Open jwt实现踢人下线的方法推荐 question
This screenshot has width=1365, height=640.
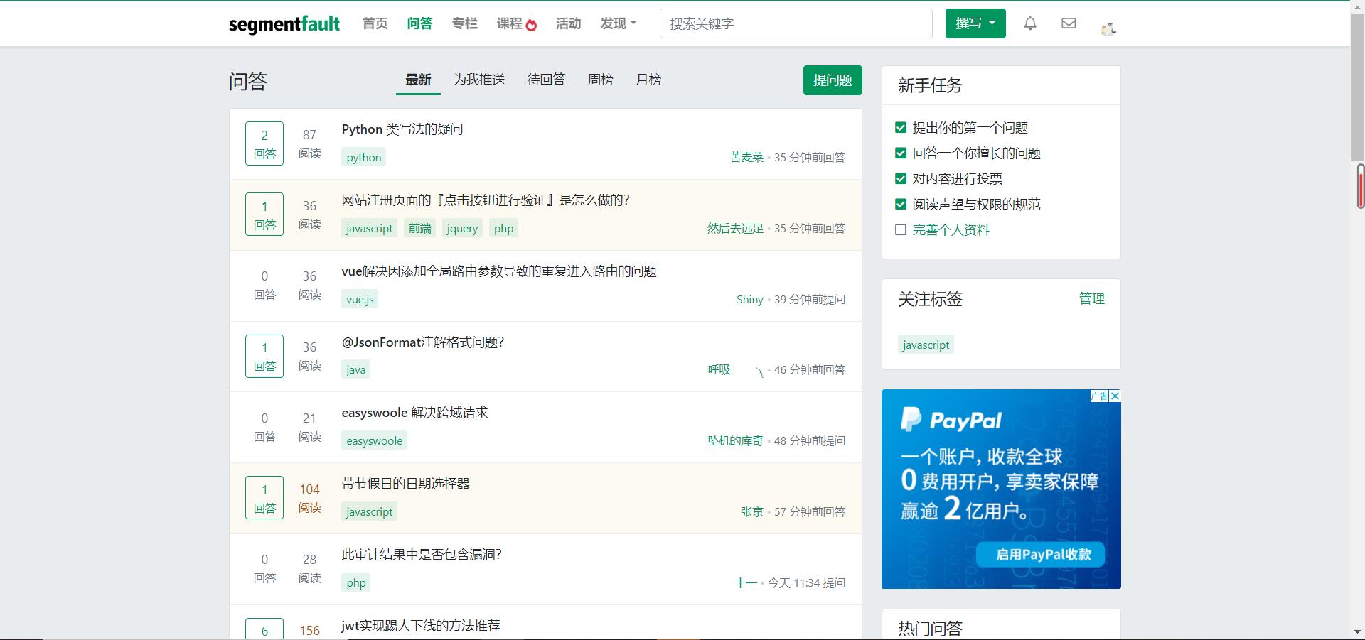420,626
